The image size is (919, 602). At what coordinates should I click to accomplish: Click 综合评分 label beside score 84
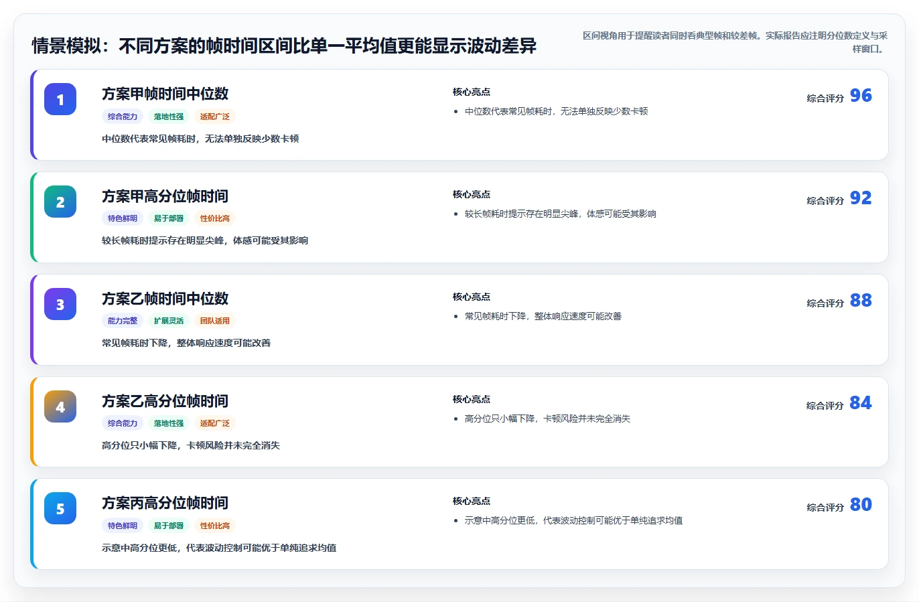[x=825, y=406]
